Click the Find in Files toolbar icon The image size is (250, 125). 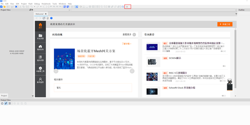68,7
